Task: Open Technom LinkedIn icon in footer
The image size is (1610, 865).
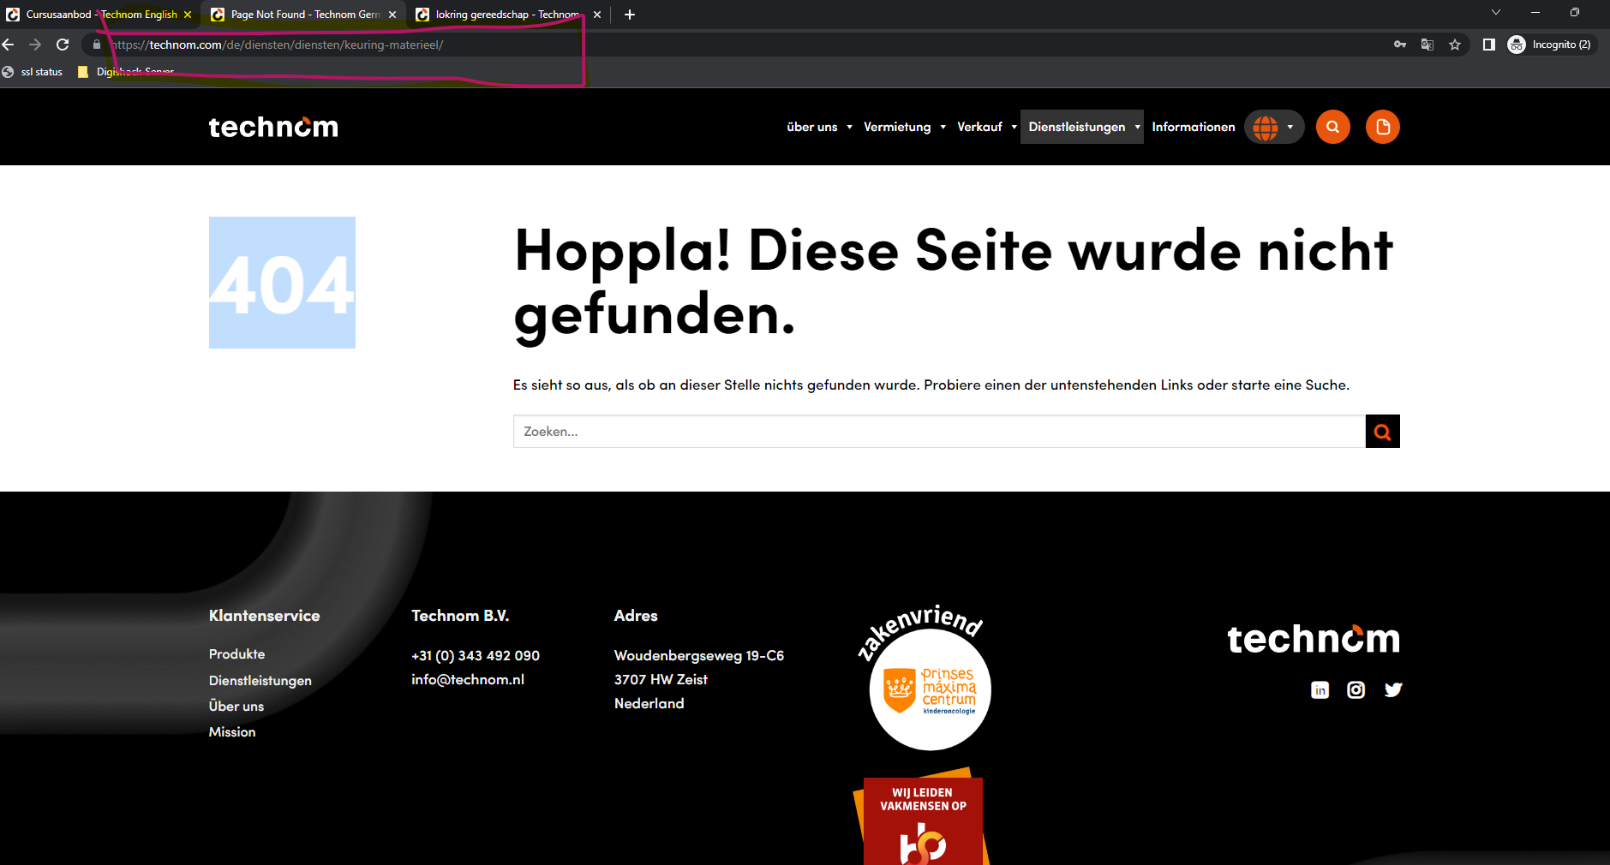Action: pyautogui.click(x=1320, y=690)
